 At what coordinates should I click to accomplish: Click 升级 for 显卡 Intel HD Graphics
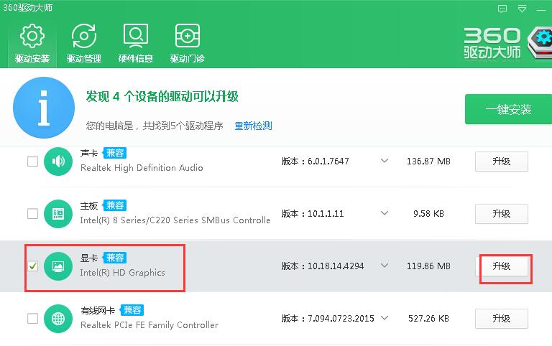501,266
